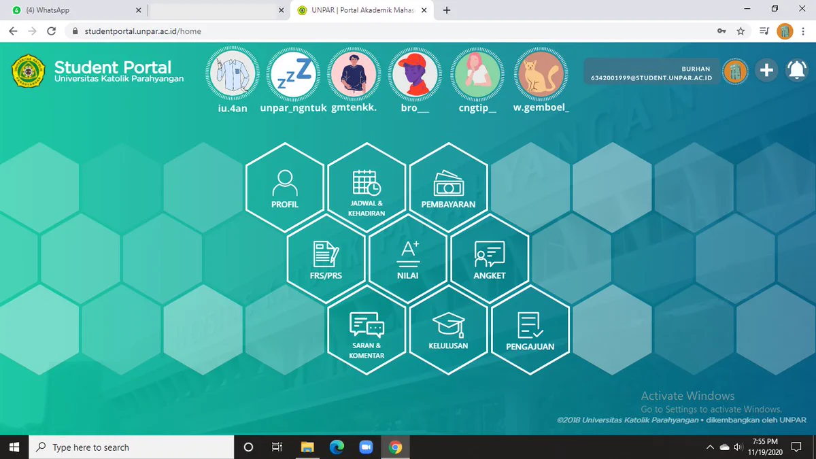
Task: Open the saved password key icon
Action: [721, 31]
